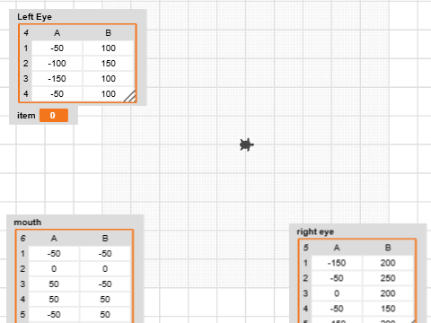Click mouth row 4 cell B (50)

tap(105, 300)
